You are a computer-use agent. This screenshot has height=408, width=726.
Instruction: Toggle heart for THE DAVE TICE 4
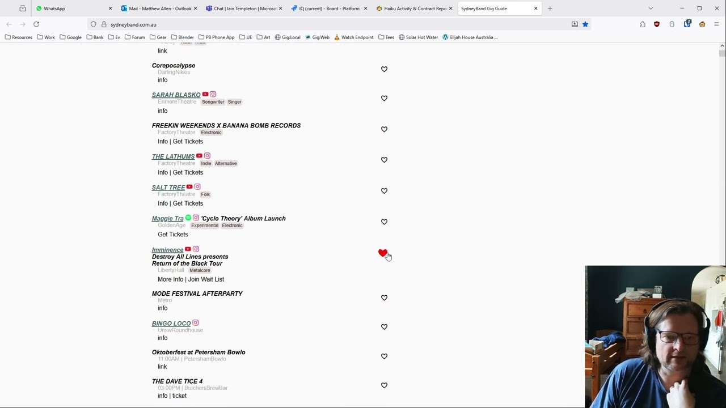point(384,385)
